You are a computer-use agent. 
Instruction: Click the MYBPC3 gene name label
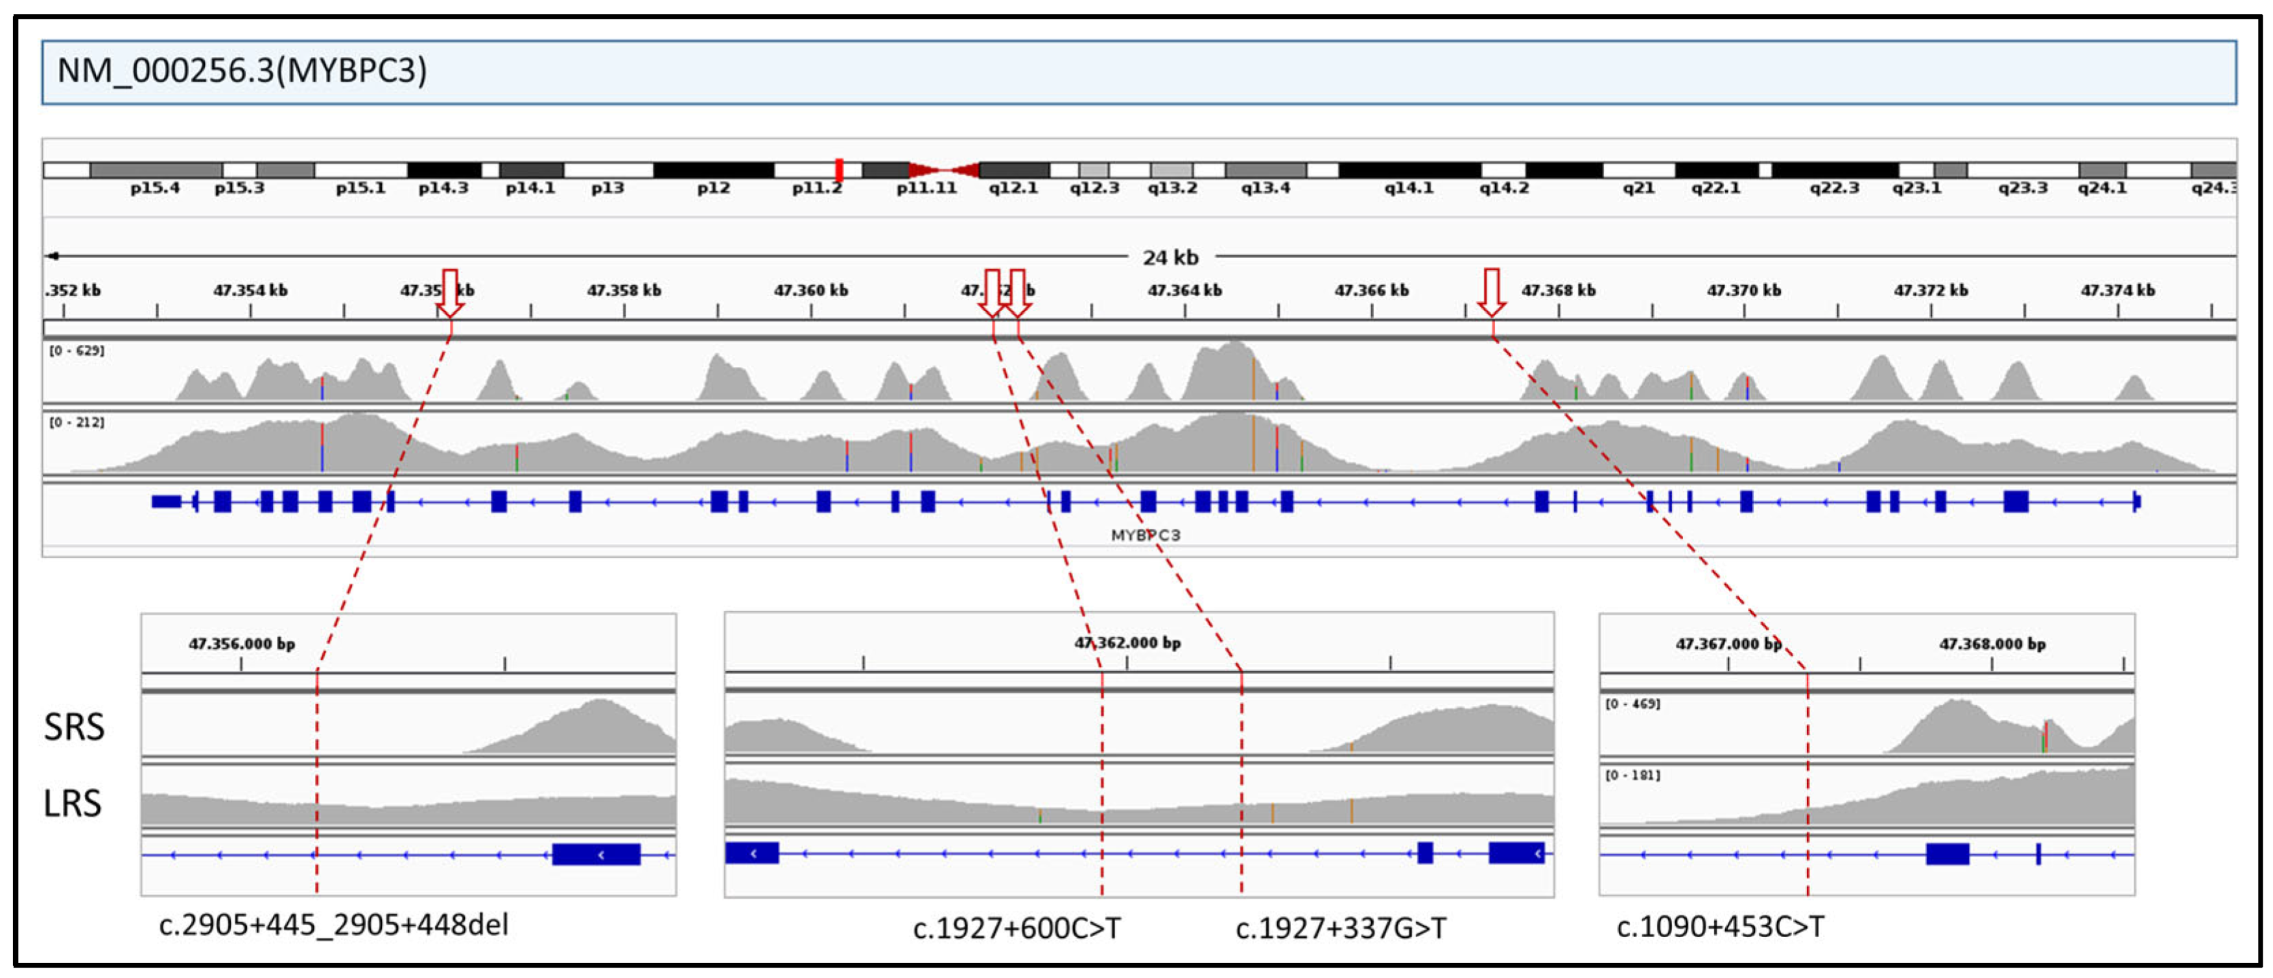(1144, 535)
